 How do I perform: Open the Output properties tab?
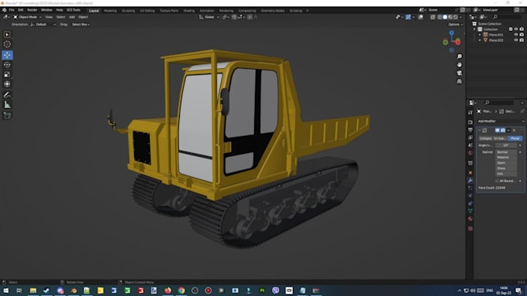click(x=470, y=130)
